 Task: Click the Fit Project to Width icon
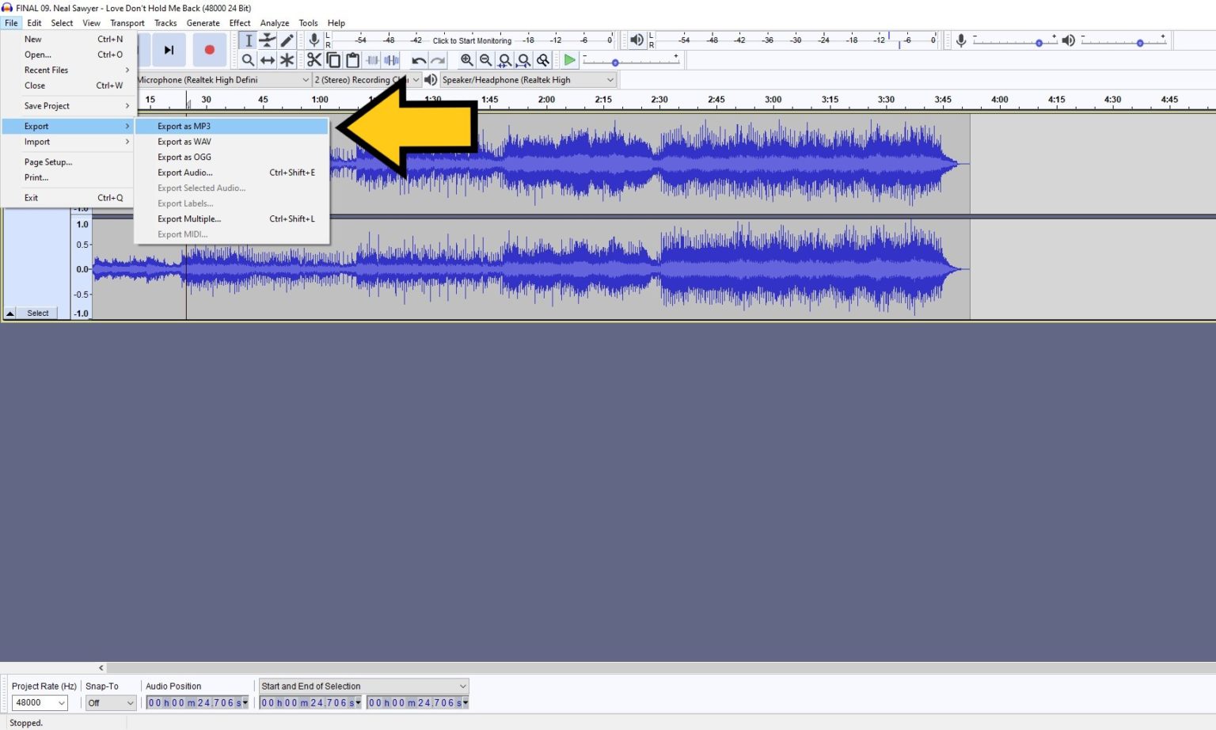(524, 59)
